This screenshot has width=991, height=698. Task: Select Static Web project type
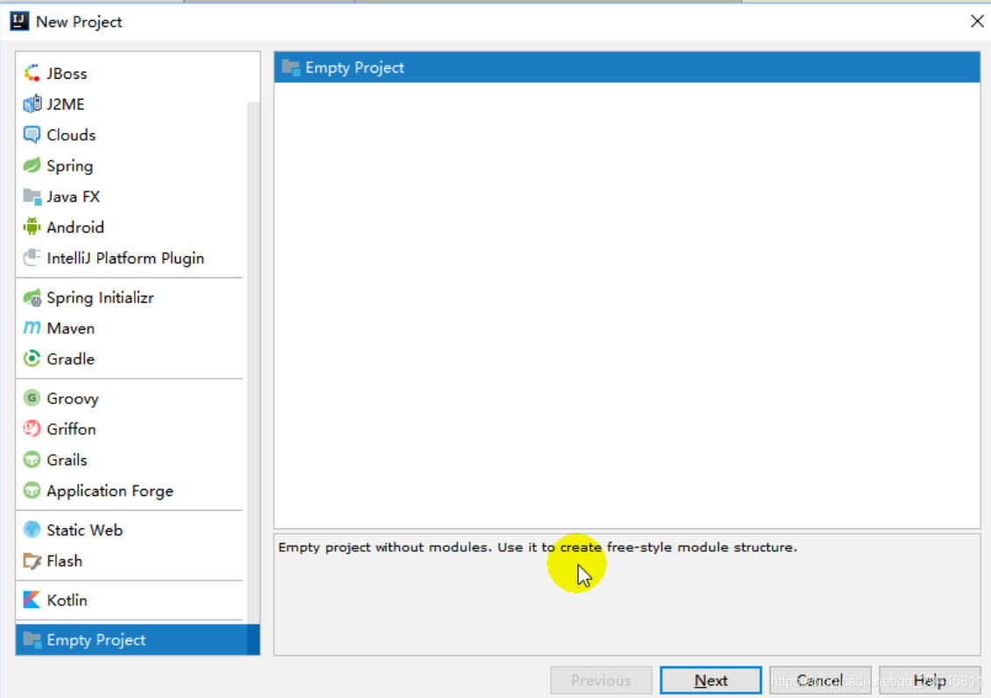tap(131, 530)
